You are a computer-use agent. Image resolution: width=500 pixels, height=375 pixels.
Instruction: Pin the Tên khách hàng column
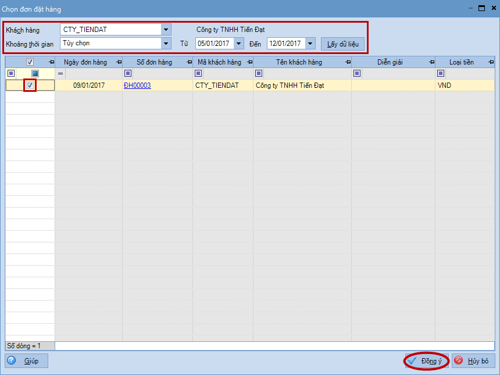pyautogui.click(x=348, y=62)
